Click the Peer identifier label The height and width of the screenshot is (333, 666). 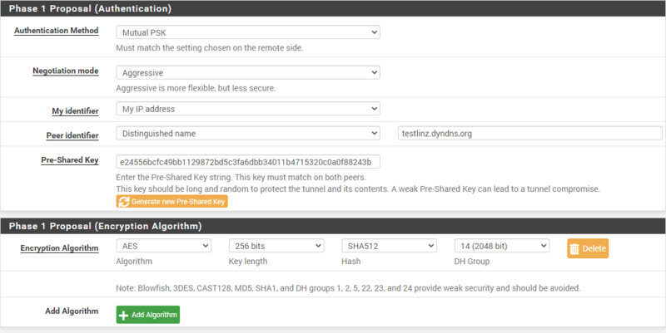72,135
